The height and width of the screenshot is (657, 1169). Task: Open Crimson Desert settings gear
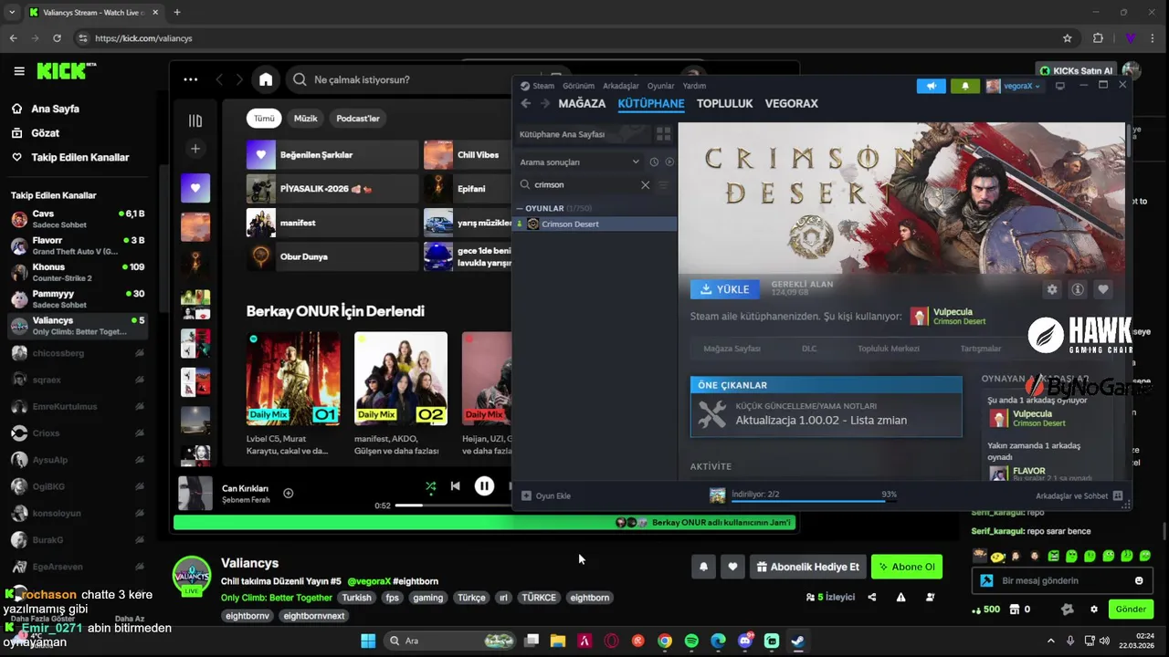coord(1052,289)
